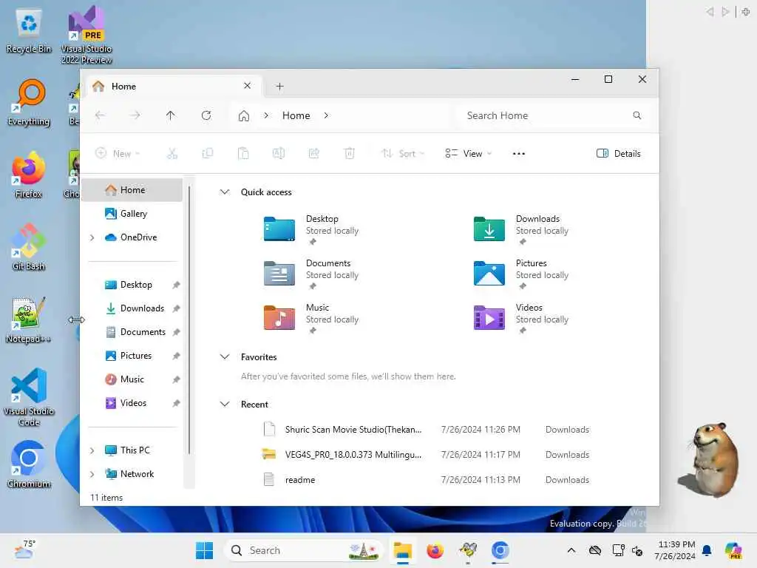Image resolution: width=757 pixels, height=568 pixels.
Task: Select Downloads in the navigation pane
Action: [x=132, y=308]
